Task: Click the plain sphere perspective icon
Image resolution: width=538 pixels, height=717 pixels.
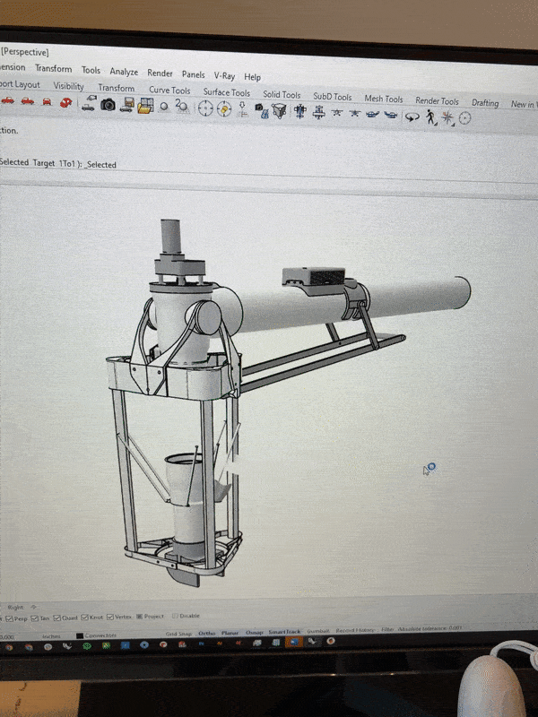Action: (x=164, y=107)
